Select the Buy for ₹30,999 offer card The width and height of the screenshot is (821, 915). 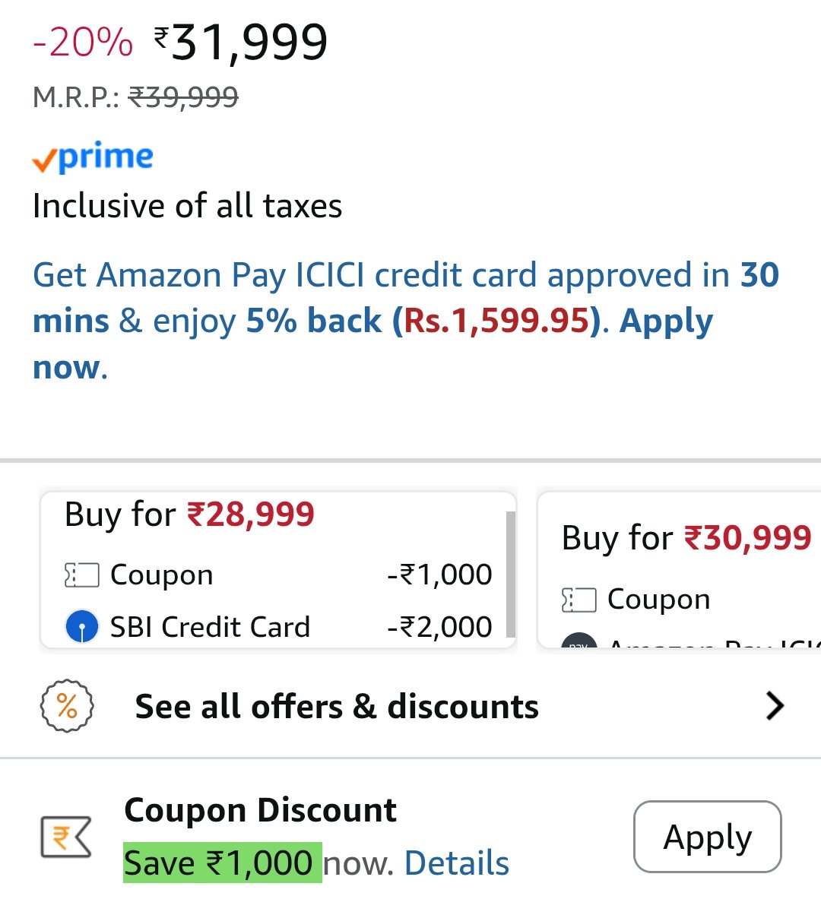[679, 571]
